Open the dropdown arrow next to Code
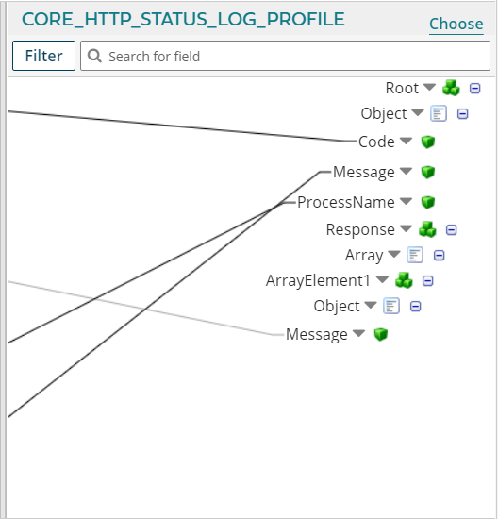498x519 pixels. point(406,141)
